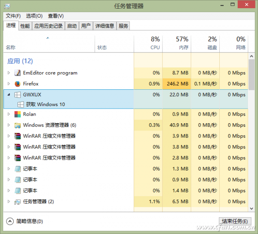
Task: Expand the Windows 资源管理器 (6) entry
Action: [x=9, y=125]
